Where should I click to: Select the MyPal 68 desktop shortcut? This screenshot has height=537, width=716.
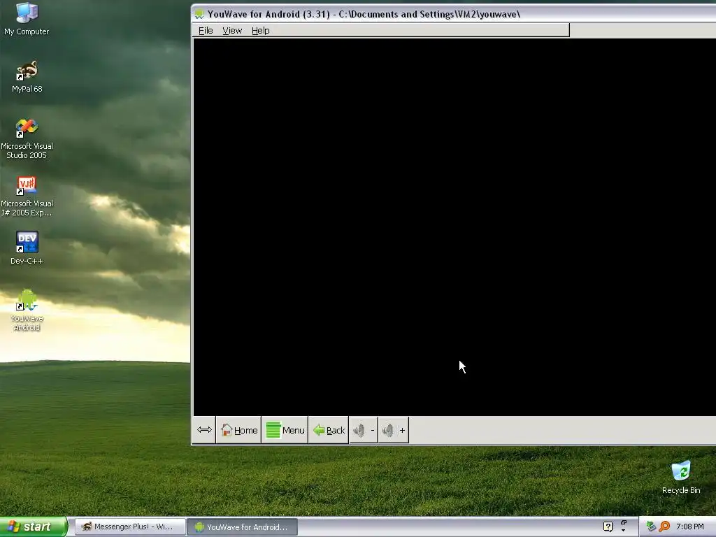pyautogui.click(x=27, y=77)
